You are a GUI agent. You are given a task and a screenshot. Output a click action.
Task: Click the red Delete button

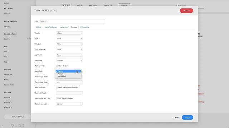point(186,11)
